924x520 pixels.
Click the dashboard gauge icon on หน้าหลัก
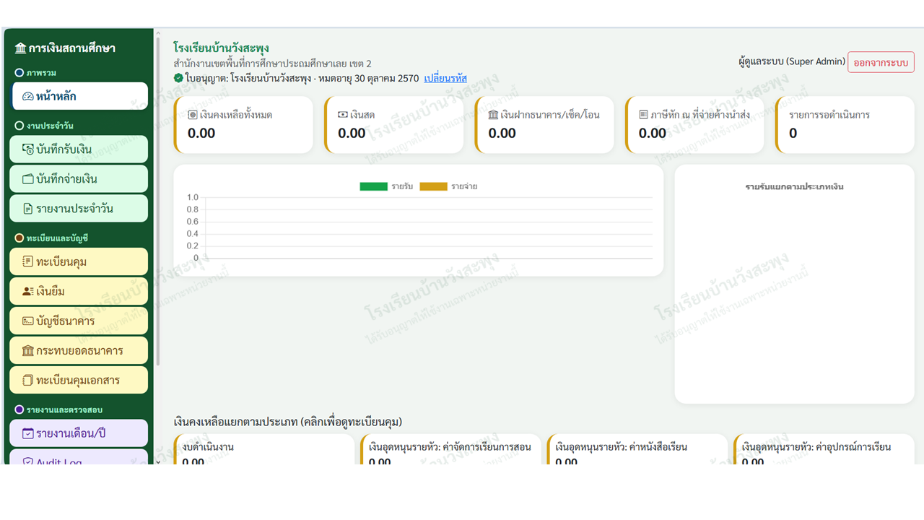tap(27, 96)
